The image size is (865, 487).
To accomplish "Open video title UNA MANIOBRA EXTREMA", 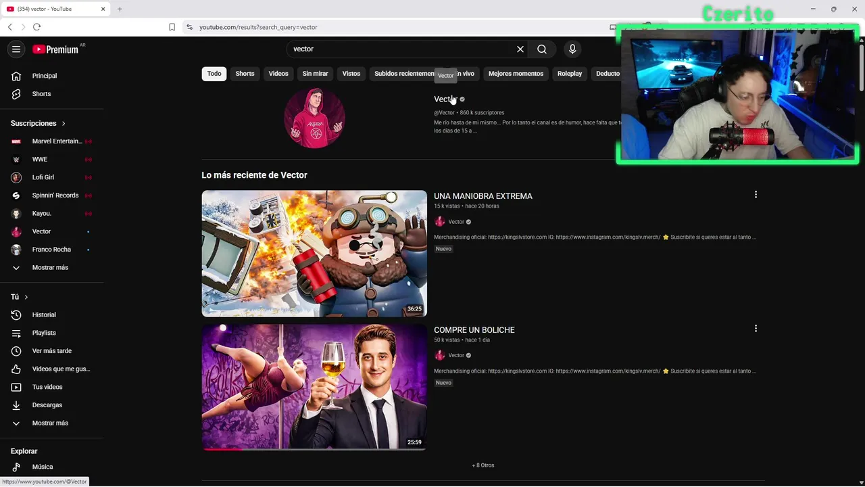I will coord(483,196).
